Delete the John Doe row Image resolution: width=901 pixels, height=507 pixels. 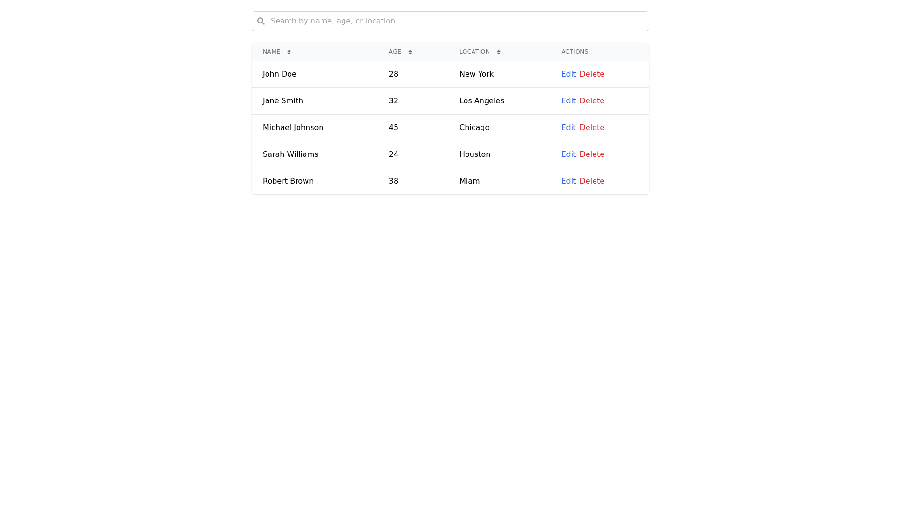tap(592, 74)
